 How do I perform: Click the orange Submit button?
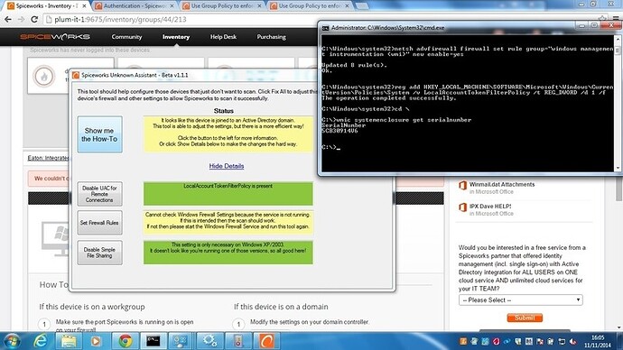click(525, 318)
